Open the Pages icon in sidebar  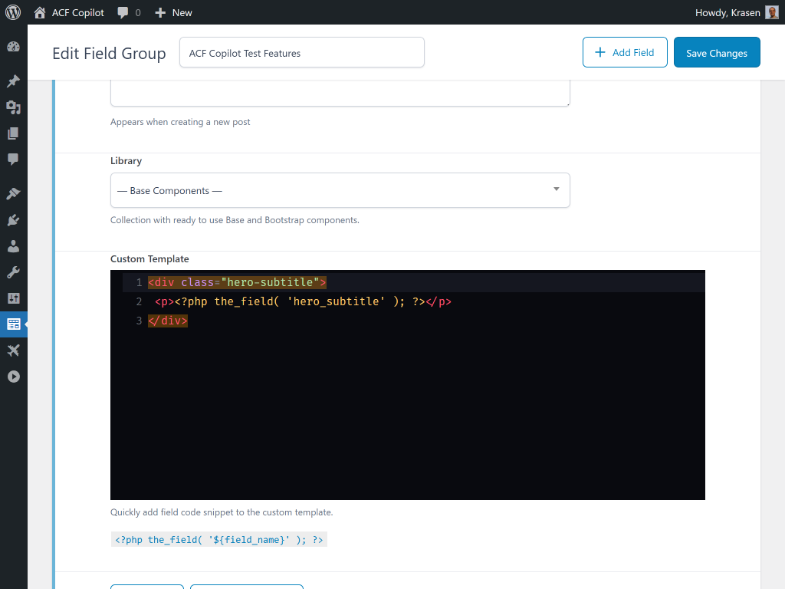(x=13, y=133)
